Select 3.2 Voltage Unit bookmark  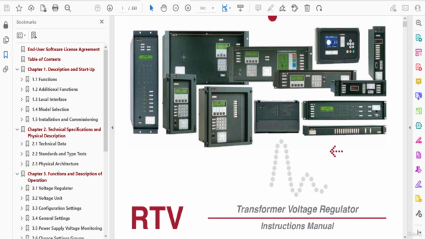tap(47, 199)
